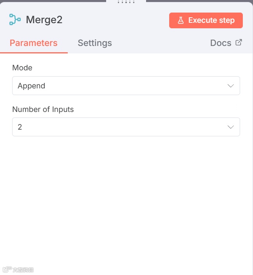Screen dimensions: 253x275
Task: Open the Docs link
Action: click(221, 43)
